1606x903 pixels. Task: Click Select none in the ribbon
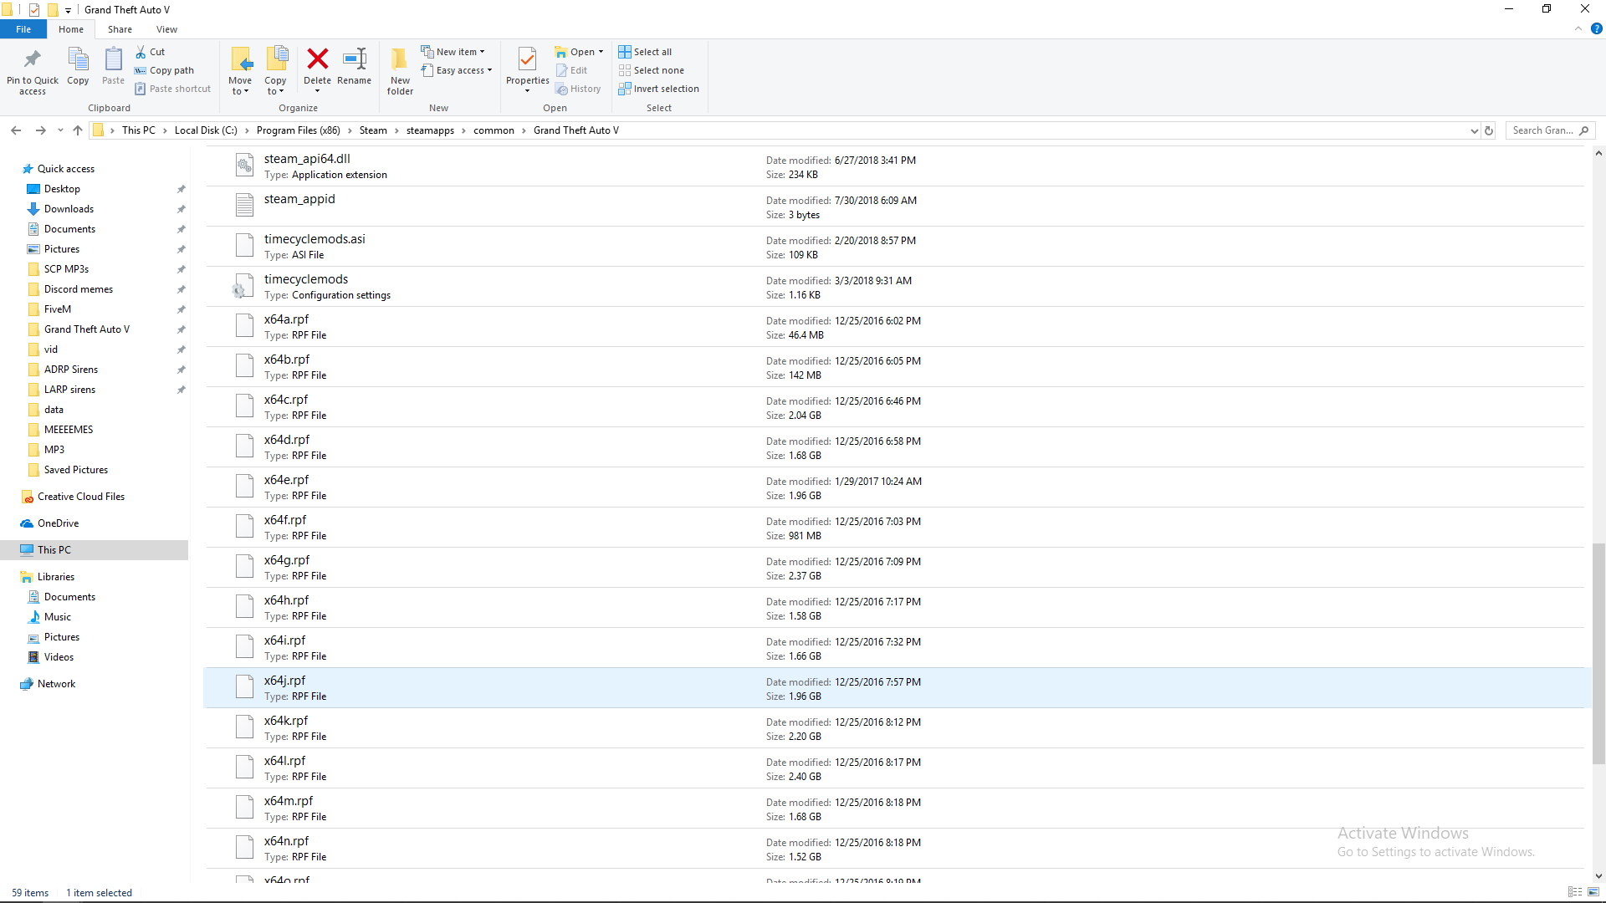[652, 70]
